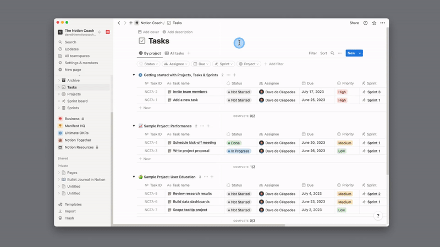
Task: Expand Sprint board in sidebar tree
Action: click(x=59, y=101)
